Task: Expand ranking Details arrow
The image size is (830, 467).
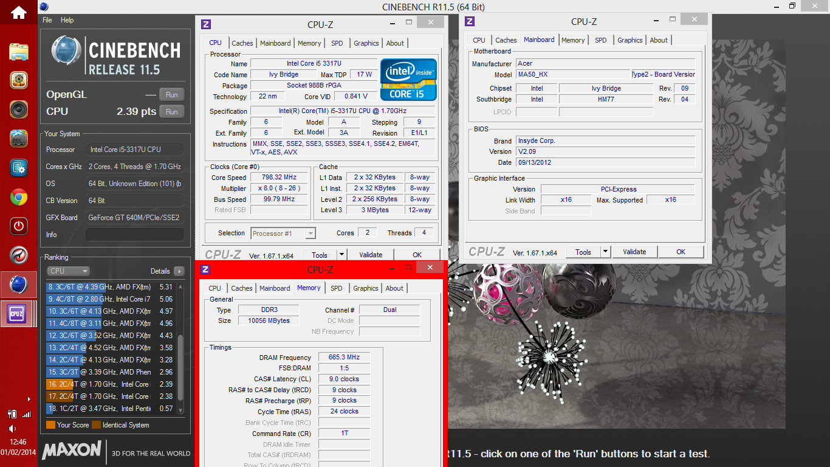Action: 179,271
